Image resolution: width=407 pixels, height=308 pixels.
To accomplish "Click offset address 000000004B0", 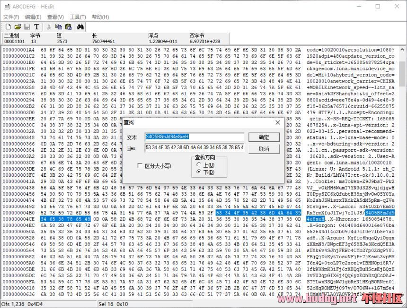I will (x=18, y=213).
